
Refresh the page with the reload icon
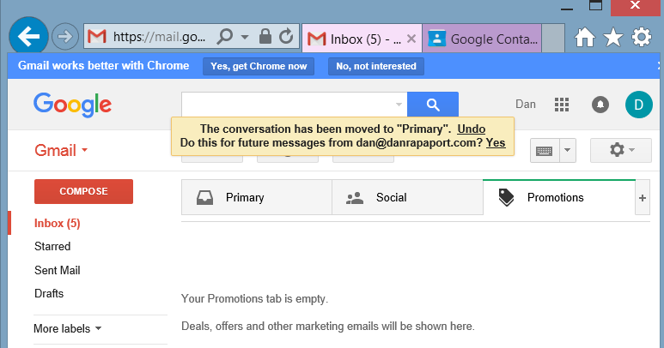point(286,36)
